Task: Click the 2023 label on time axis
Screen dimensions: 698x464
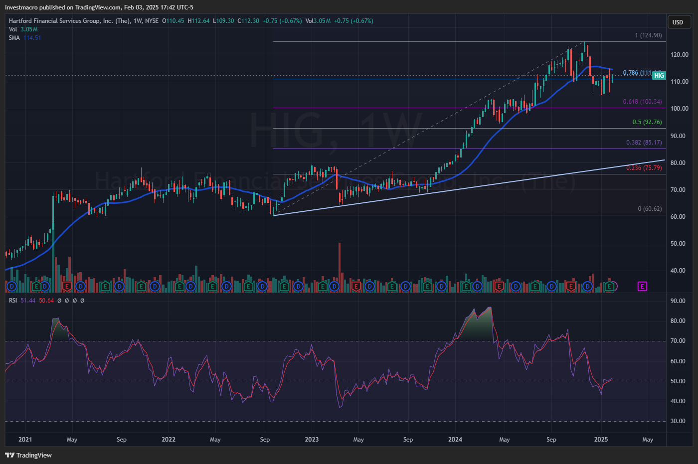Action: pyautogui.click(x=312, y=440)
